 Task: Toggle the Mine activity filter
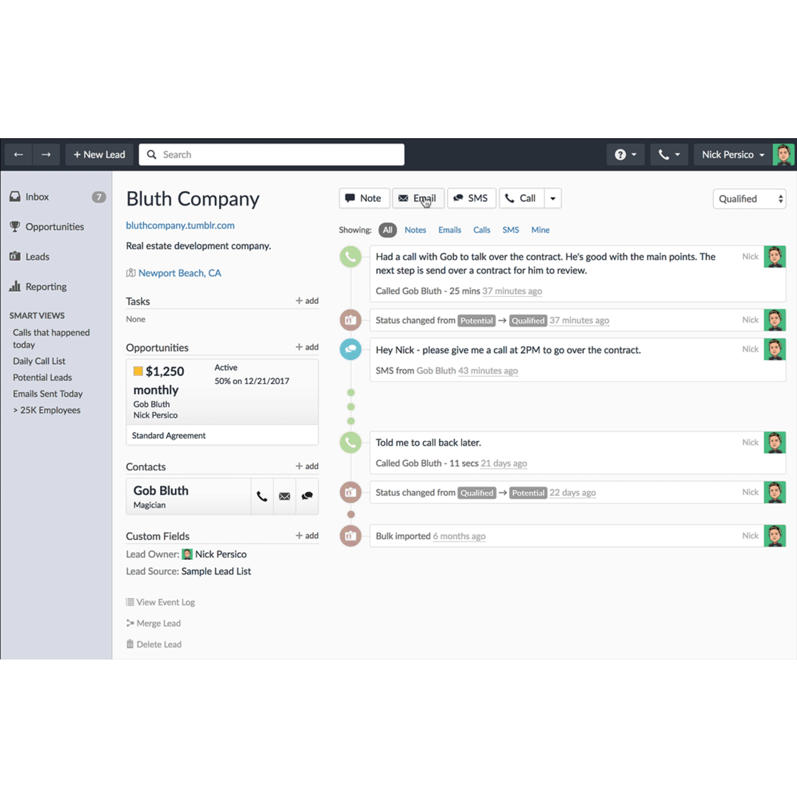(540, 230)
